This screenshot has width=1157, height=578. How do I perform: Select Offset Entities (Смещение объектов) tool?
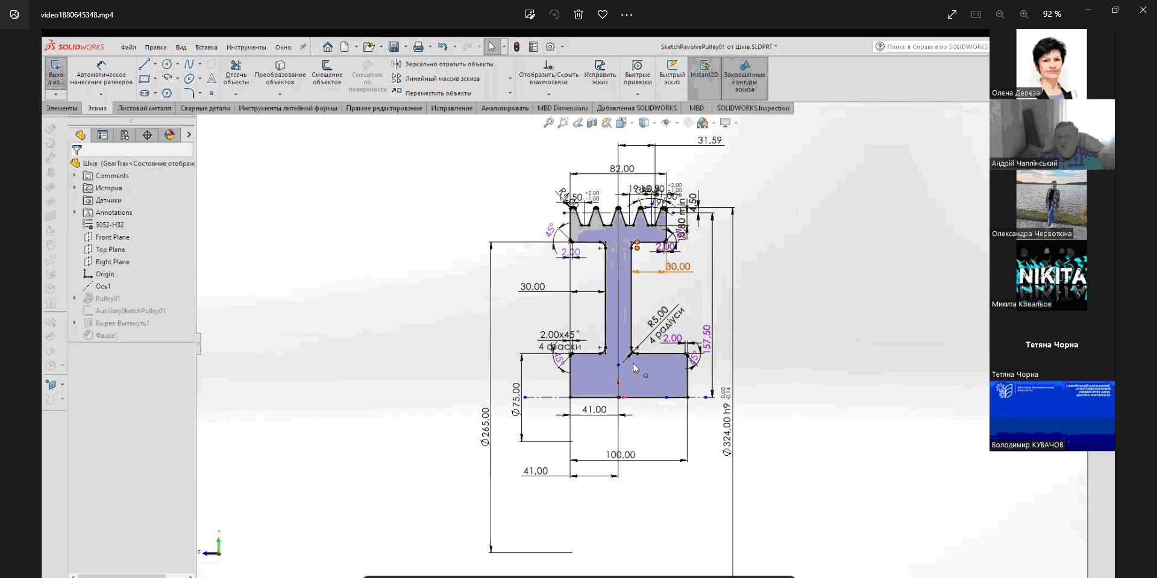pos(327,65)
